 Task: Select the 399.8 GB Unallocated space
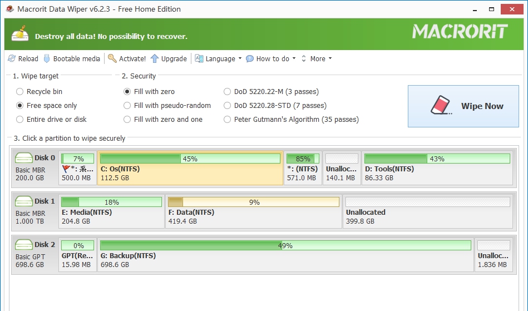428,212
